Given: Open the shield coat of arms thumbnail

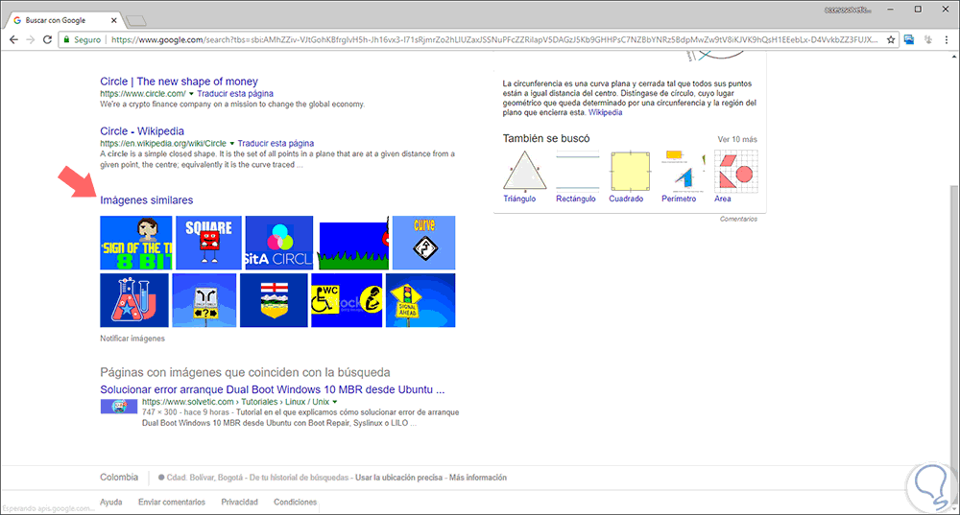Looking at the screenshot, I should (x=274, y=300).
